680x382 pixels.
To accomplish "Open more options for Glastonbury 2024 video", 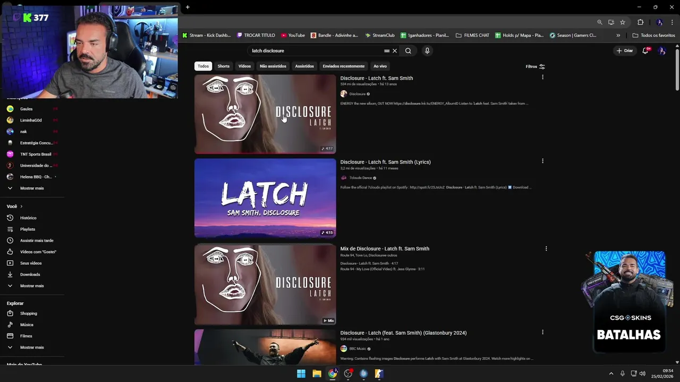I will 542,332.
